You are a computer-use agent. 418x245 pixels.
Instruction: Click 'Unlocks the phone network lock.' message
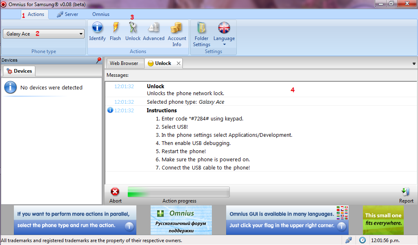(186, 94)
